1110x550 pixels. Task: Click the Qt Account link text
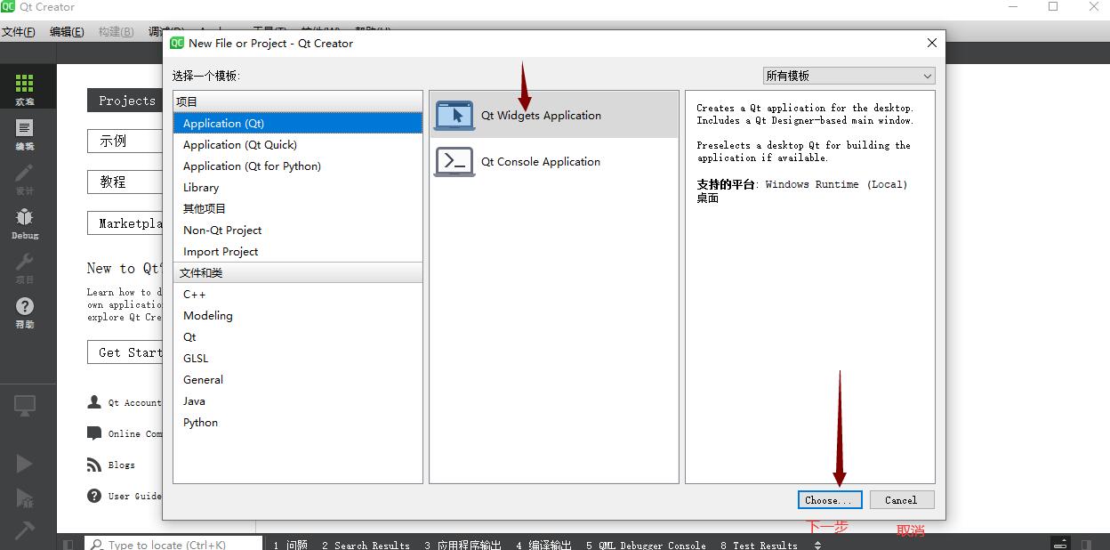135,403
